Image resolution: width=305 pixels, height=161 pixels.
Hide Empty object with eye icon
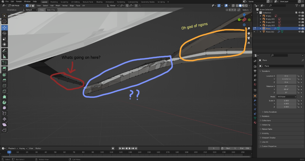coord(299,16)
